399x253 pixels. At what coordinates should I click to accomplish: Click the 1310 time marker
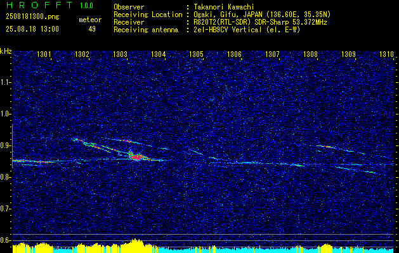(x=386, y=54)
